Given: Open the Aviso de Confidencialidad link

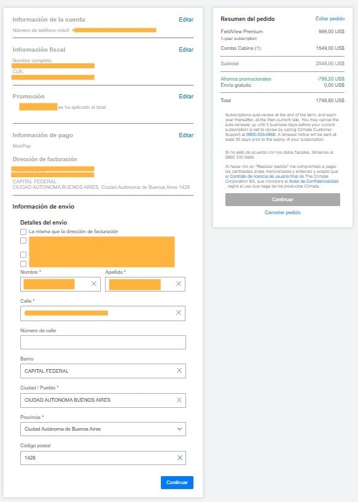Looking at the screenshot, I should (314, 181).
